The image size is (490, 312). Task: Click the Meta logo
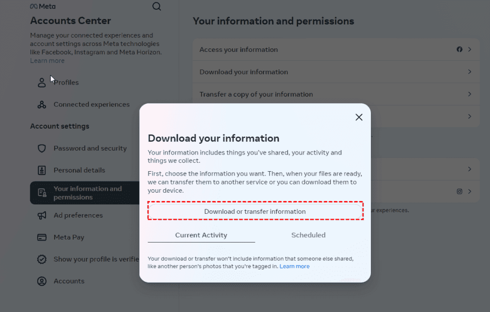click(x=43, y=6)
